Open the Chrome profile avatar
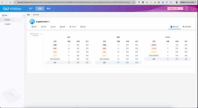 [x=177, y=2]
